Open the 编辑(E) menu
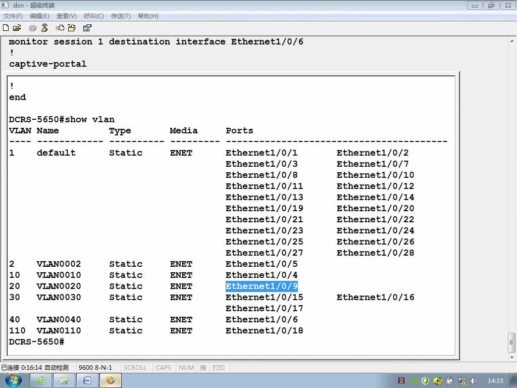This screenshot has width=517, height=388. point(39,16)
